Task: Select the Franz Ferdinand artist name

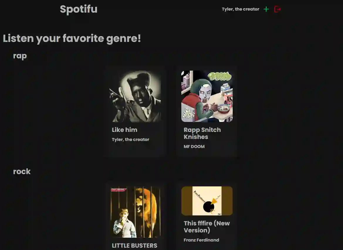Action: tap(201, 240)
